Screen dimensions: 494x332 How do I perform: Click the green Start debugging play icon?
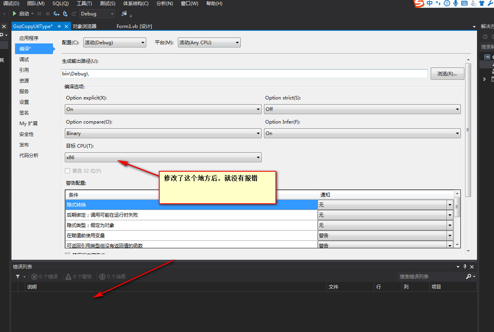coord(15,14)
